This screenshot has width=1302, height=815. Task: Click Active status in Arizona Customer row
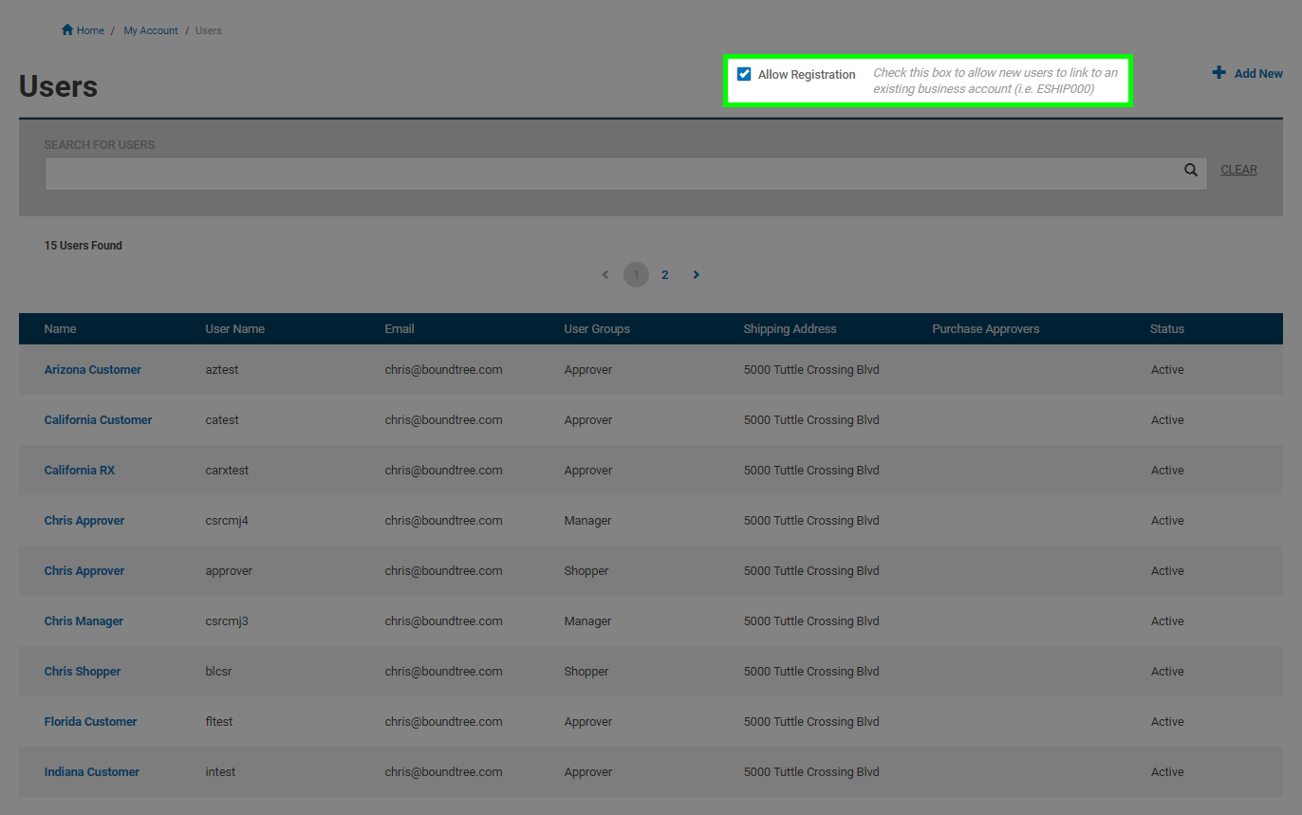tap(1167, 370)
